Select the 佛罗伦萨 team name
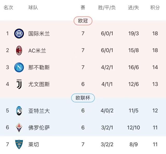This screenshot has width=166, height=154. pyautogui.click(x=39, y=128)
